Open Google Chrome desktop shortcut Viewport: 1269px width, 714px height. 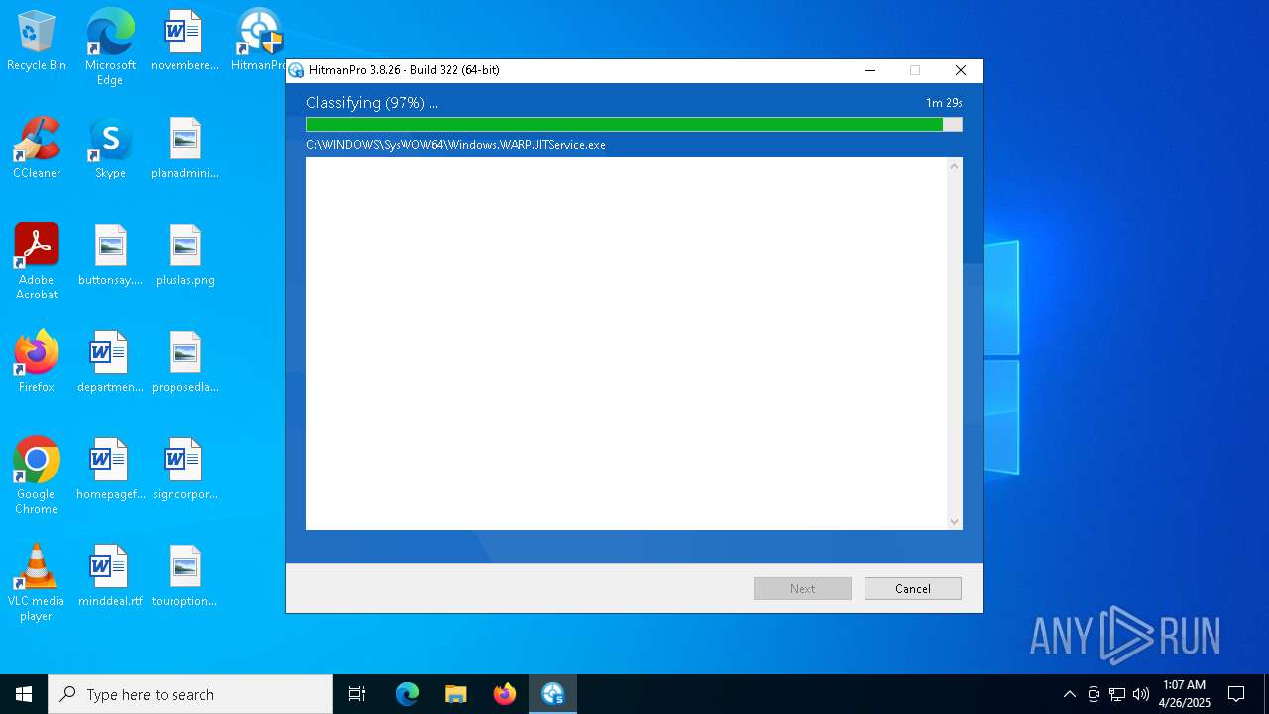point(36,475)
